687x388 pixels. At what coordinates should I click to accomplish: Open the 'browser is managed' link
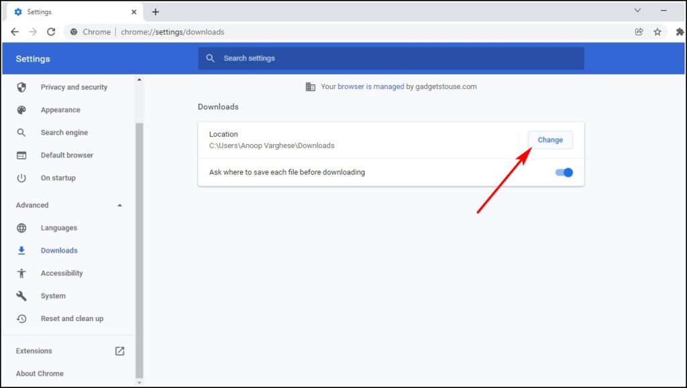[370, 86]
